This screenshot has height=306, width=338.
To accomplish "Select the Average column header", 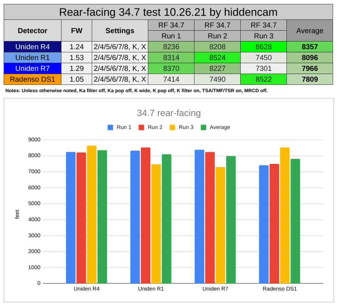I will point(309,30).
